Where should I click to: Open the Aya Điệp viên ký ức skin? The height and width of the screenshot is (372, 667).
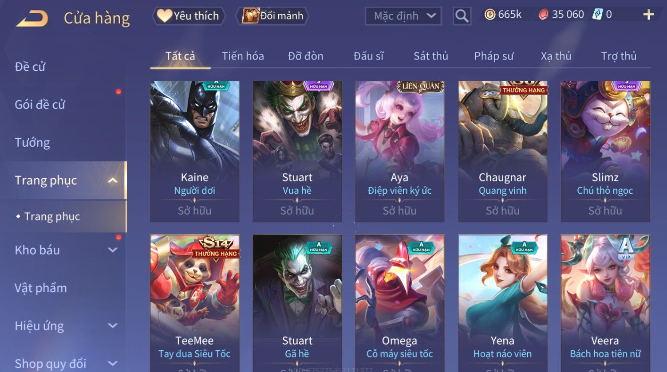[x=400, y=151]
